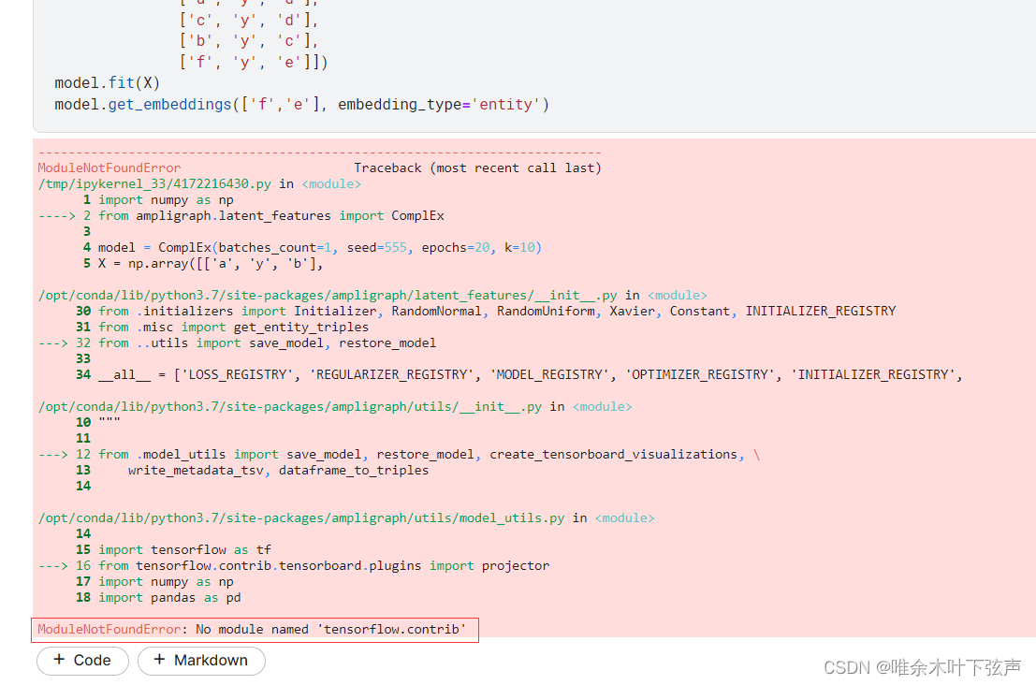Click the arrow marker at line 16

coord(53,565)
